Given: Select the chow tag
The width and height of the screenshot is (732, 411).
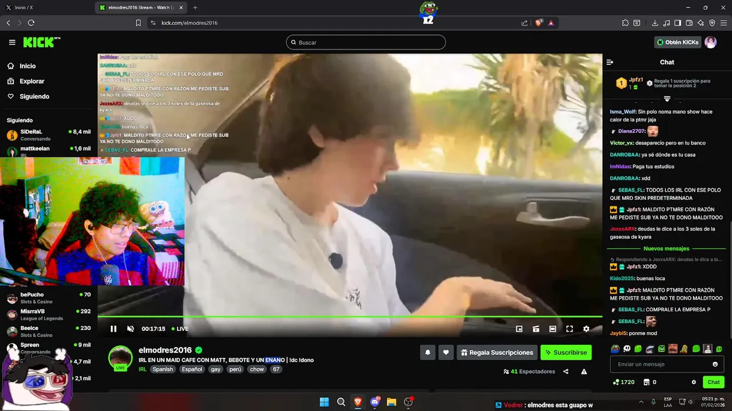Looking at the screenshot, I should pyautogui.click(x=257, y=369).
